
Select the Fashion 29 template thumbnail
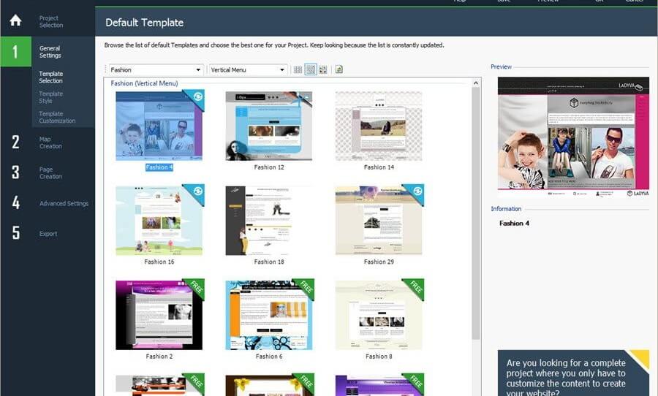coord(379,221)
